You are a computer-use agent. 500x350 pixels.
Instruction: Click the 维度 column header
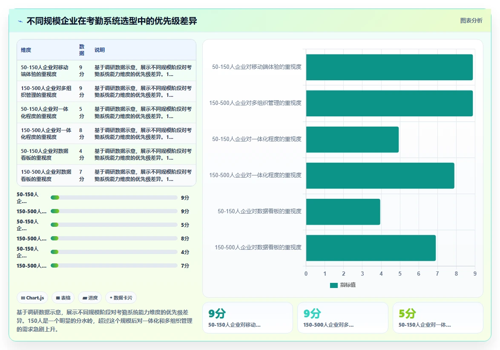26,50
